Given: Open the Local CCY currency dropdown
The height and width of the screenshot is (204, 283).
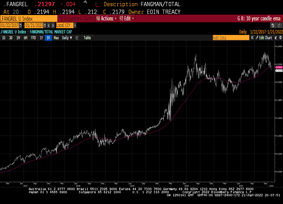Looking at the screenshot, I should pyautogui.click(x=66, y=25).
